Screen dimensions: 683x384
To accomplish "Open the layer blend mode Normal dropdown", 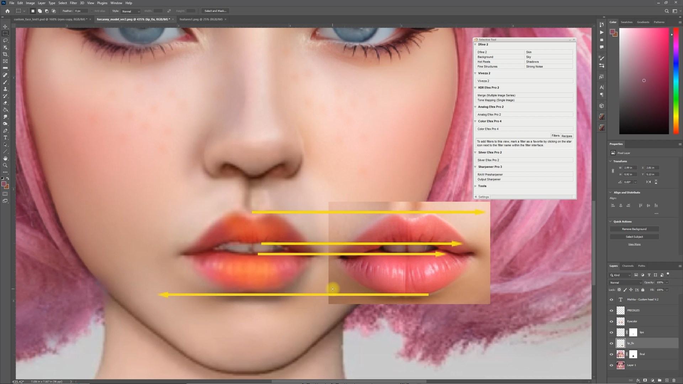I will coord(626,283).
